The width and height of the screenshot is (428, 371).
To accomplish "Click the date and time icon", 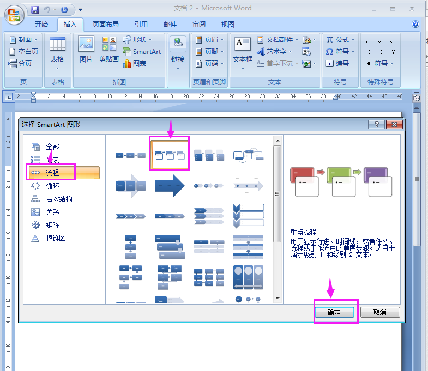I will point(306,52).
